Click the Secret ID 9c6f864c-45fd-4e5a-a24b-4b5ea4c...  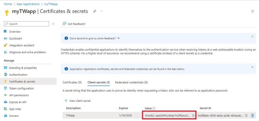(x=221, y=116)
